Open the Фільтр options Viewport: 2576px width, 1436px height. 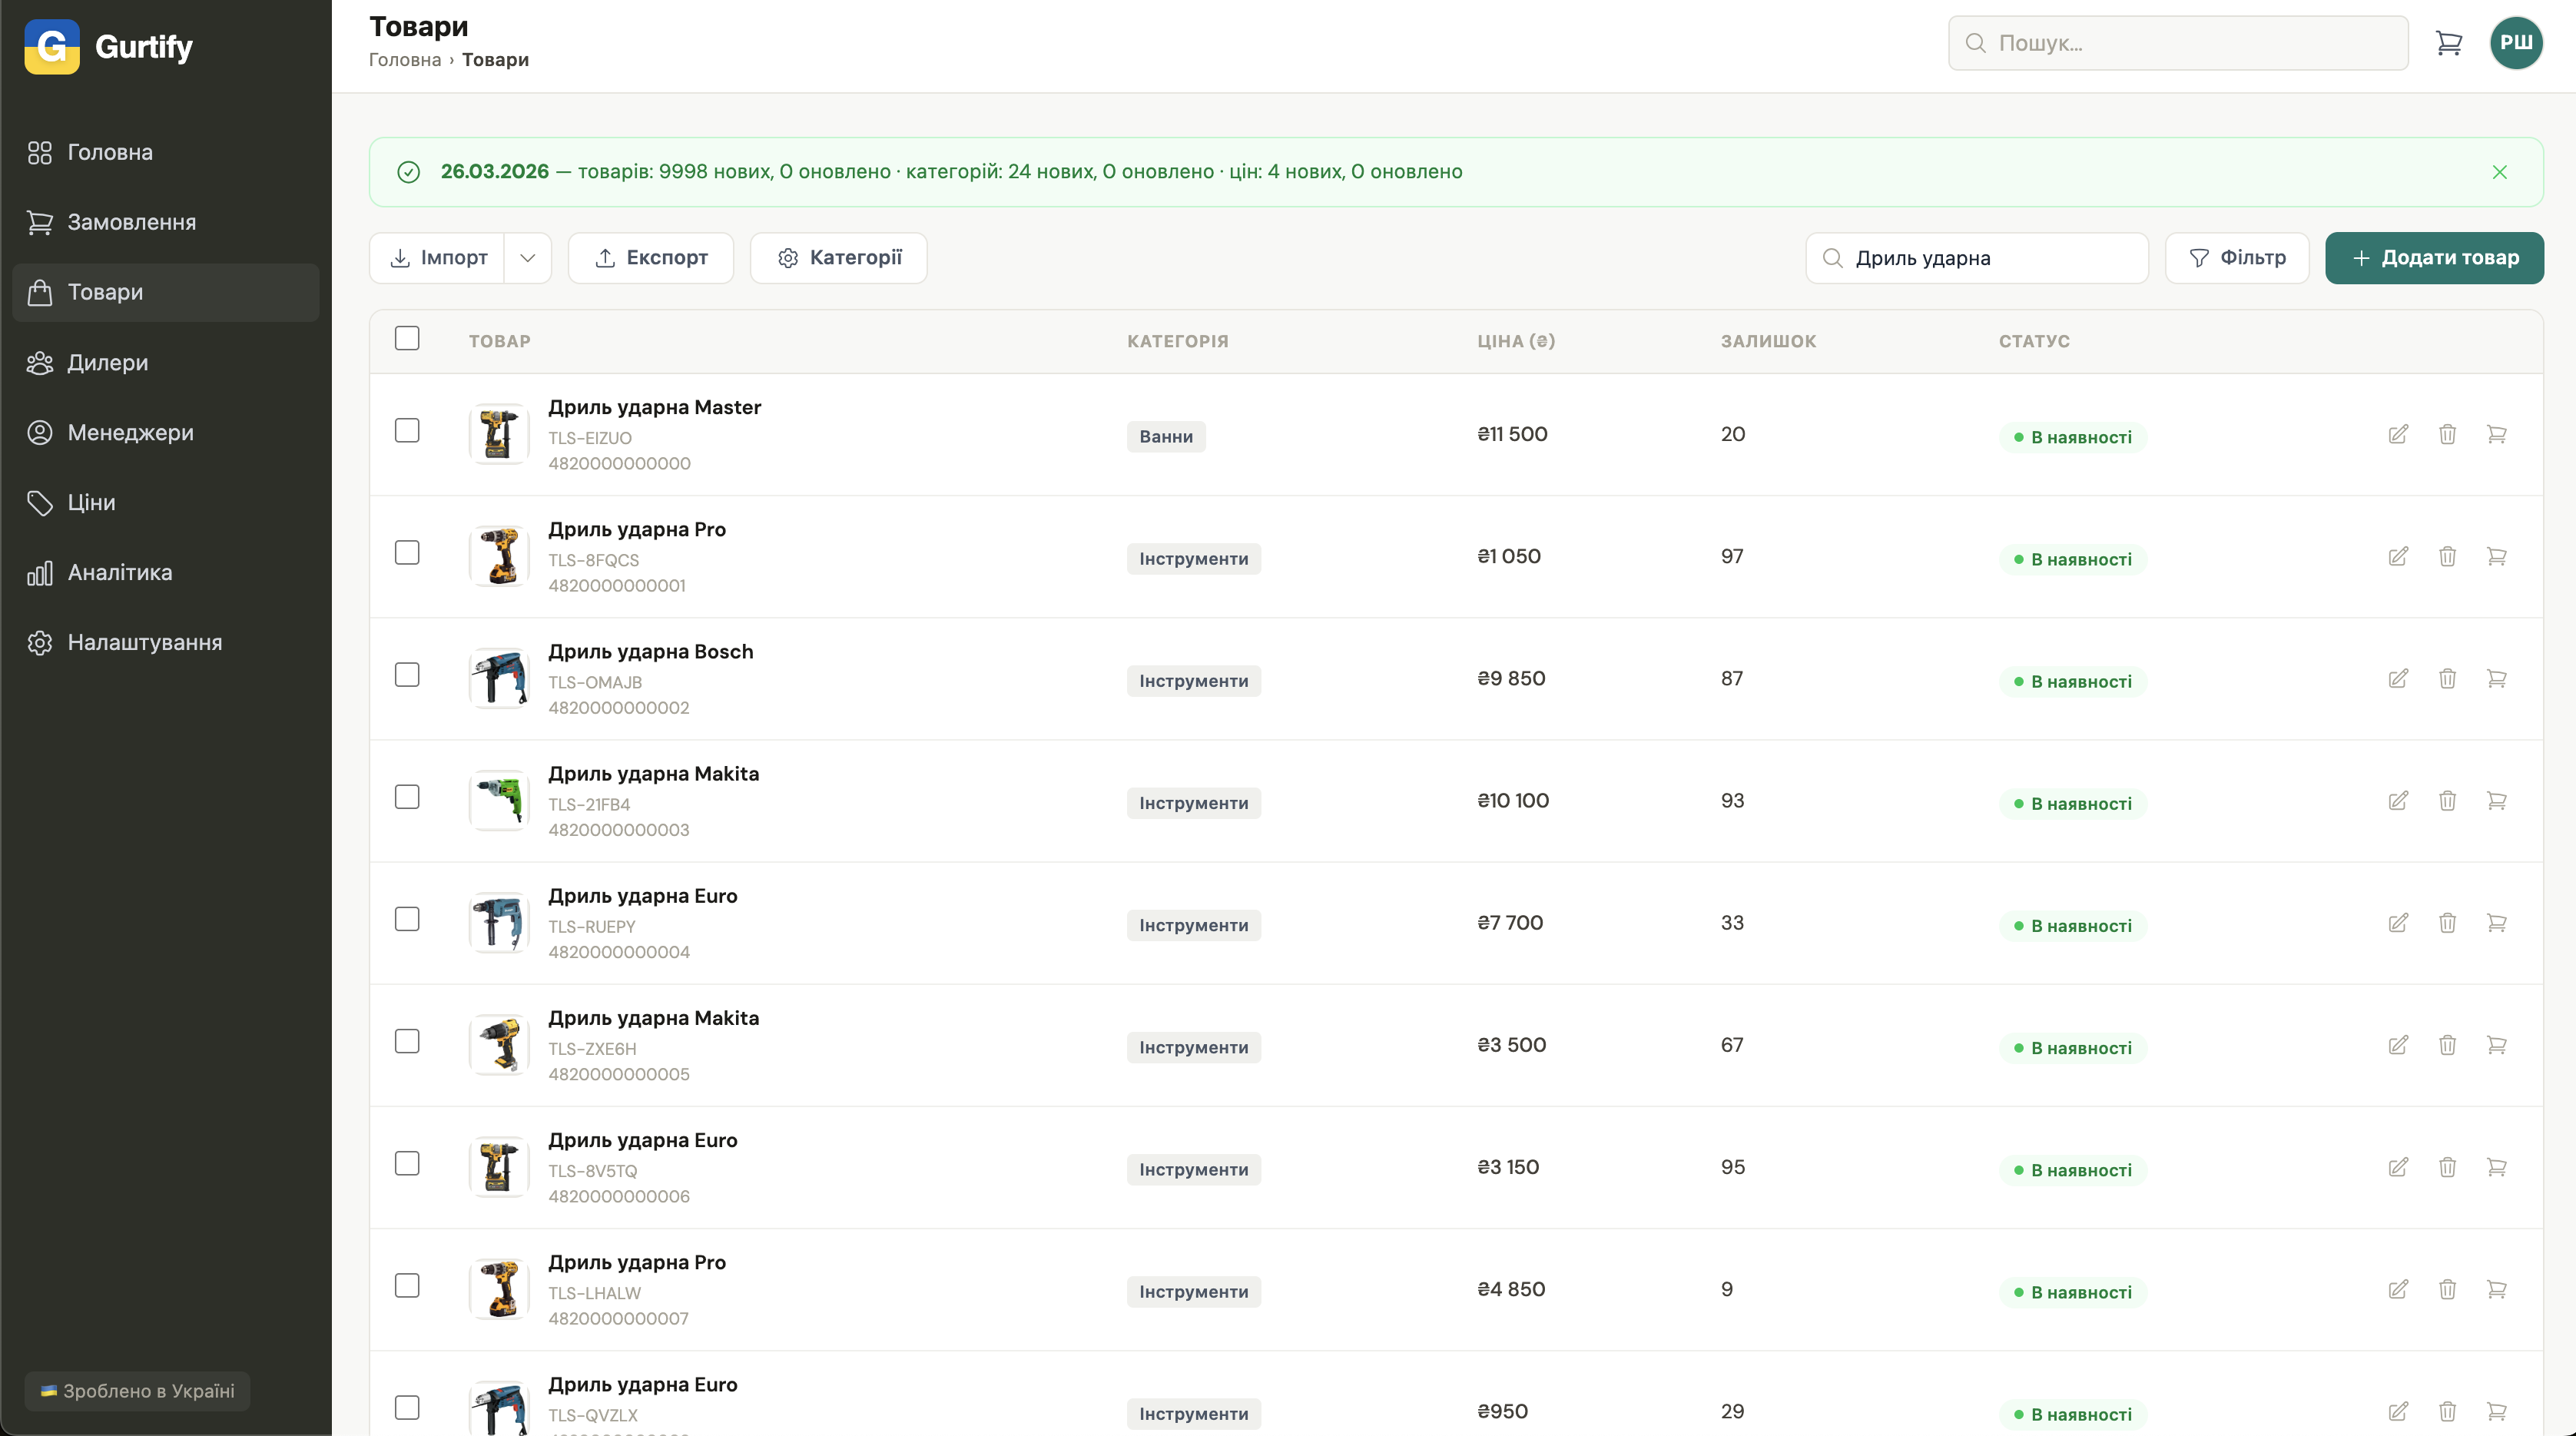tap(2237, 258)
